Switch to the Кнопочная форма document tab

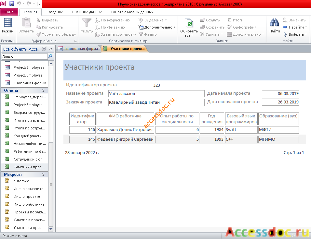78,49
